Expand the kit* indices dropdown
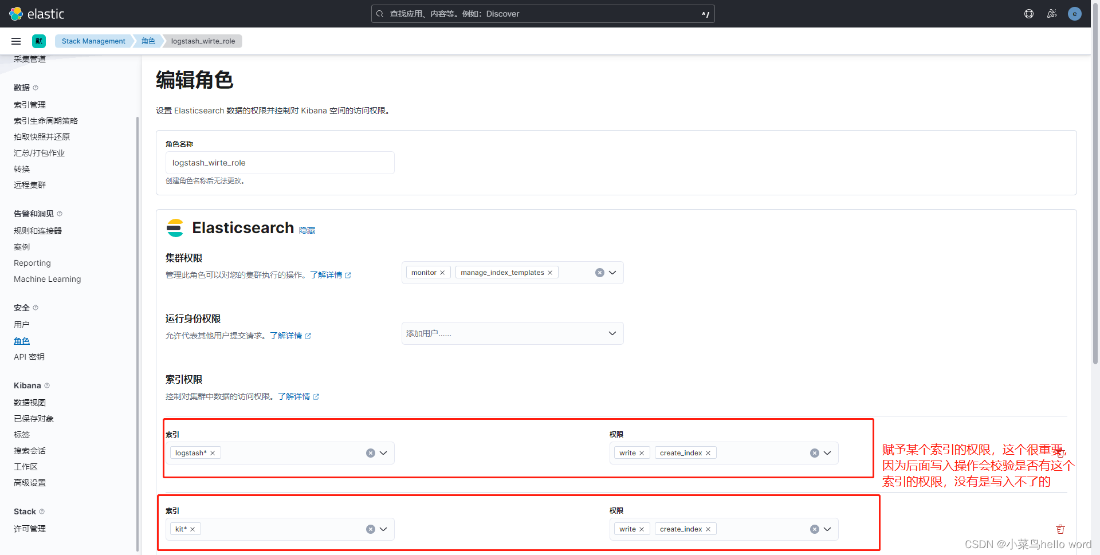Image resolution: width=1100 pixels, height=555 pixels. point(383,529)
